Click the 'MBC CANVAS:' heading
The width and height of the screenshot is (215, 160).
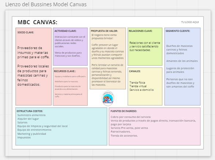click(37, 22)
